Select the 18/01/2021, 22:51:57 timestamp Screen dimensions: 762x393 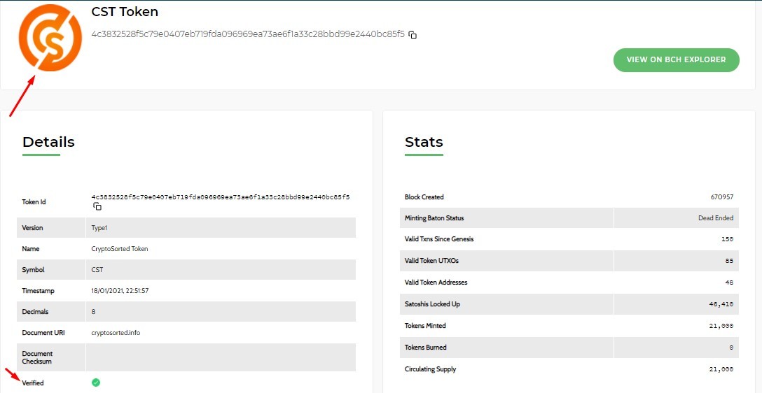coord(120,291)
